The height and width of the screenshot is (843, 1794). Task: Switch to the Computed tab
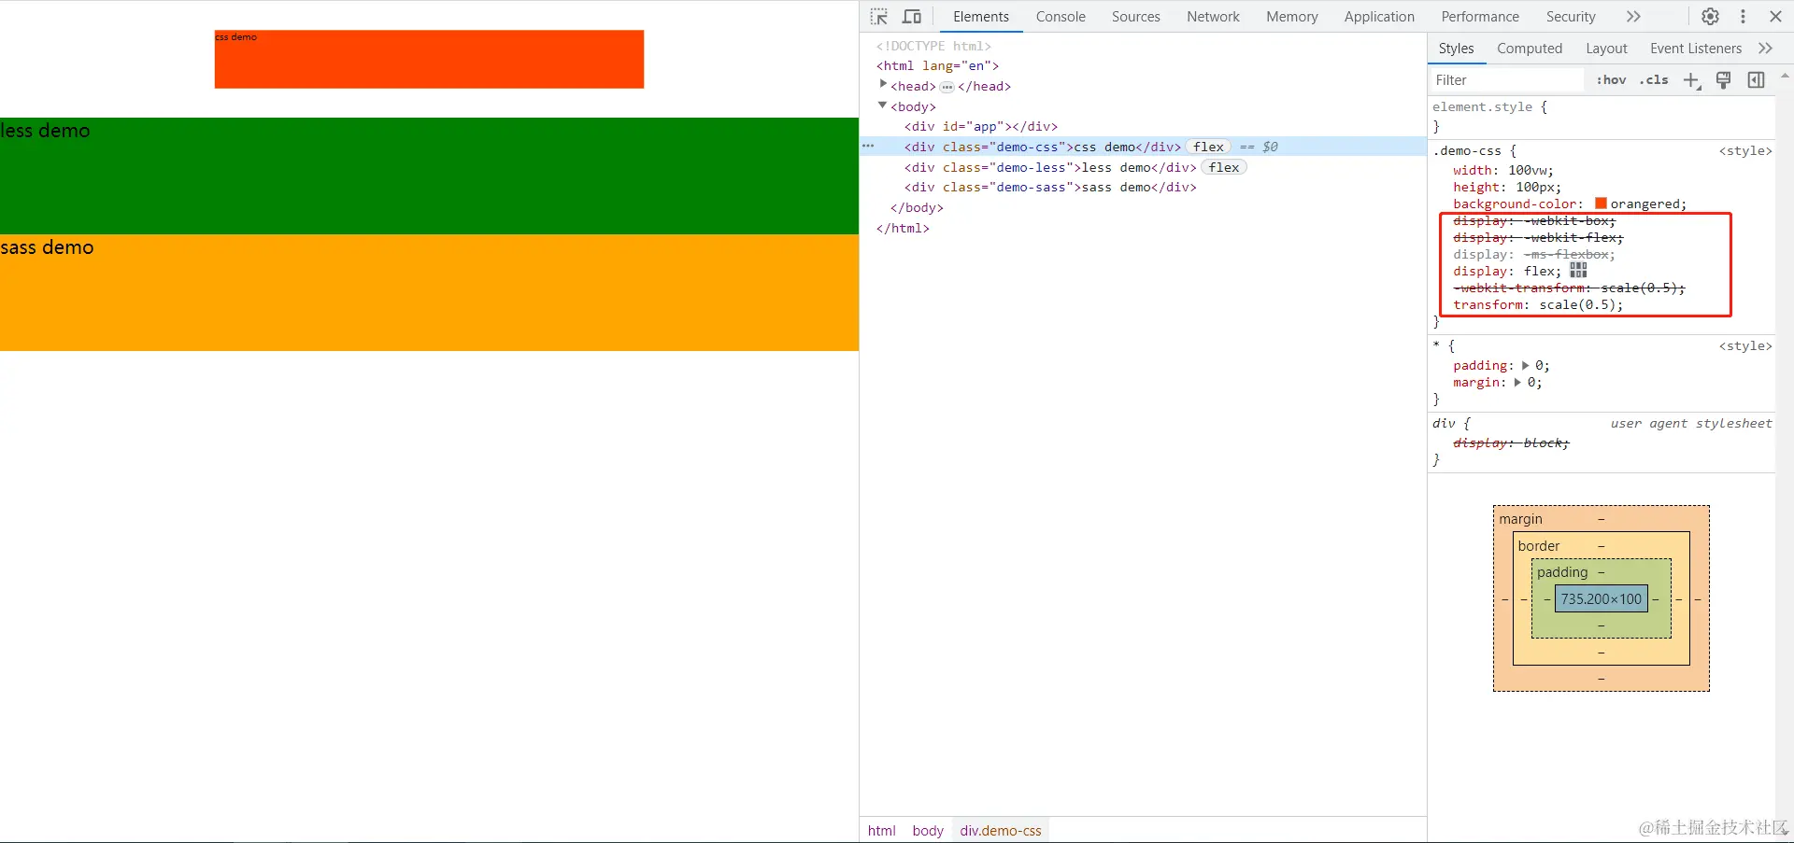1530,49
